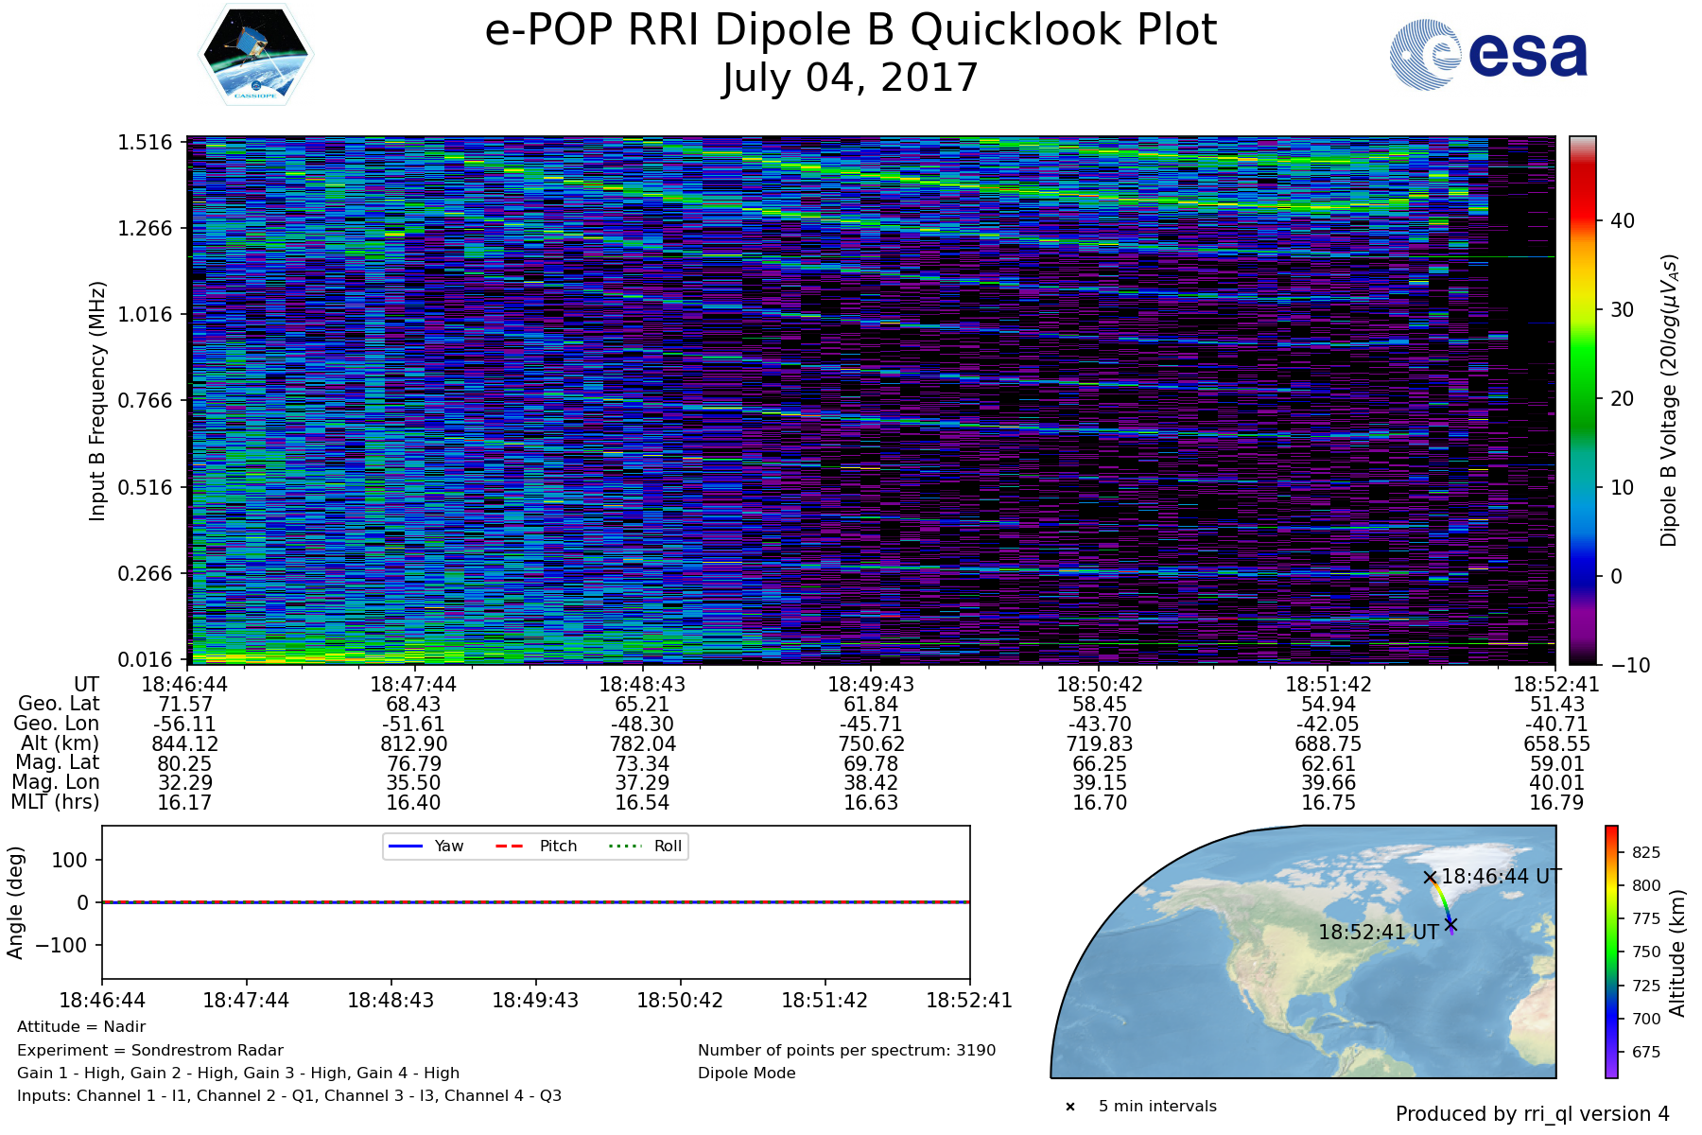Click the Attitude = Nadir label

pos(81,1027)
